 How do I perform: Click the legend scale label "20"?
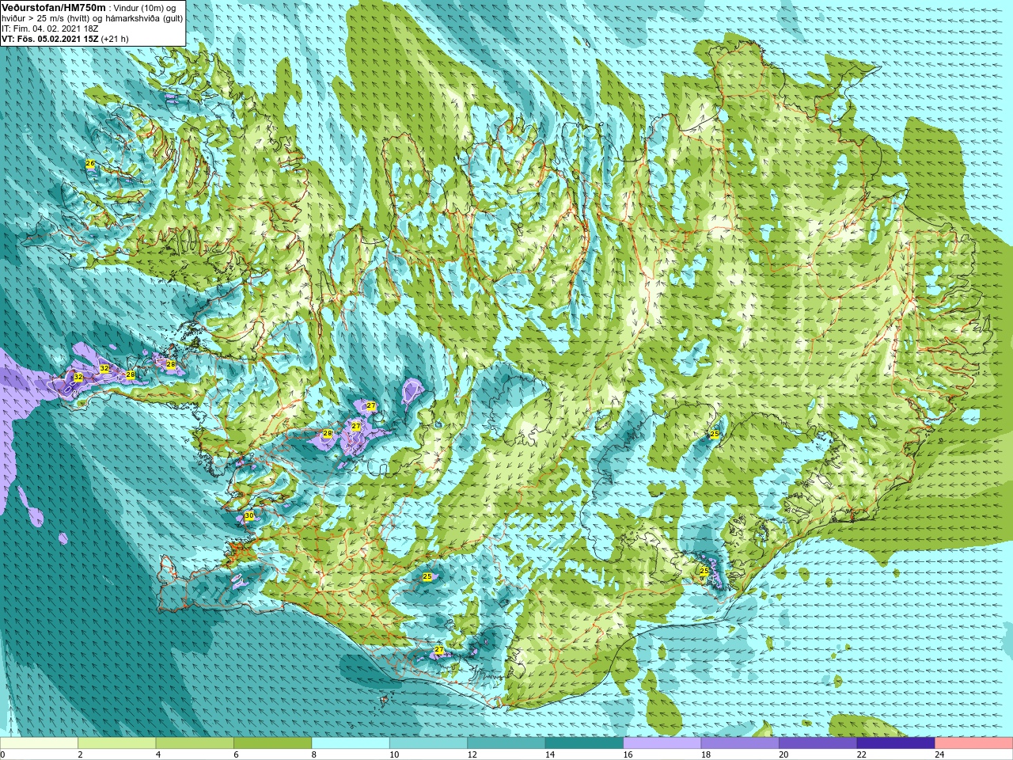[784, 754]
